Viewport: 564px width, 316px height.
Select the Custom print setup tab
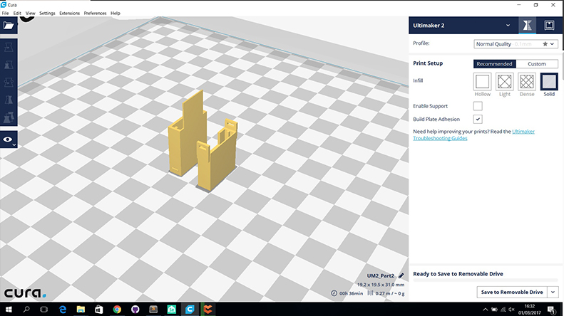(x=537, y=64)
